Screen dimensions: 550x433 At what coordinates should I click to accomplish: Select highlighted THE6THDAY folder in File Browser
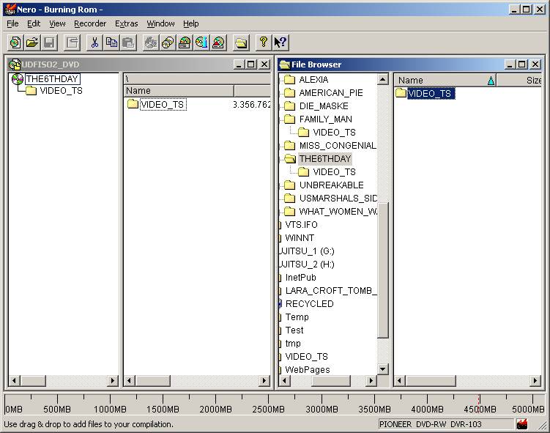[325, 158]
